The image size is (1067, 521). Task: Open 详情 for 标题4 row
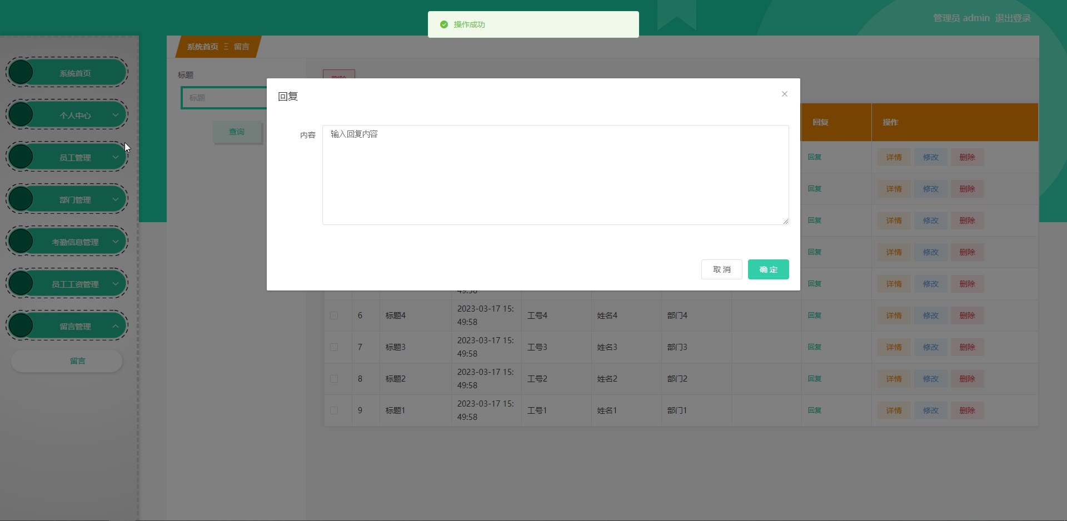(x=894, y=315)
